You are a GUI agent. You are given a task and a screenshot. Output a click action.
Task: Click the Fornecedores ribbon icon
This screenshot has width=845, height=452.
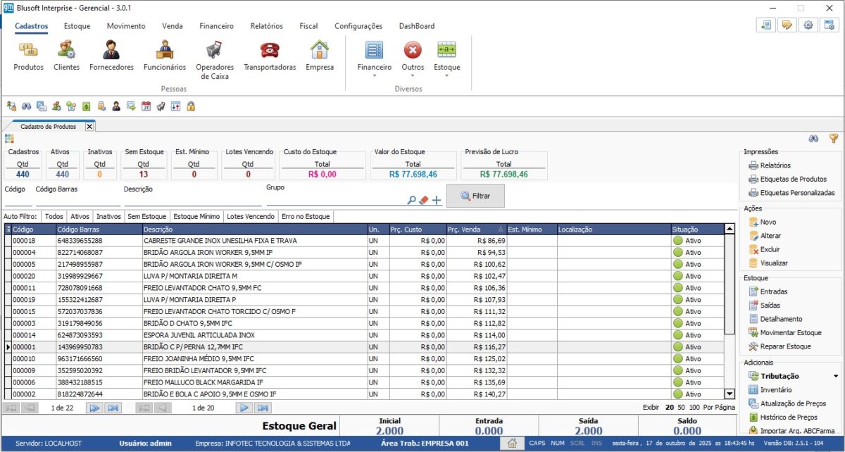pos(111,51)
